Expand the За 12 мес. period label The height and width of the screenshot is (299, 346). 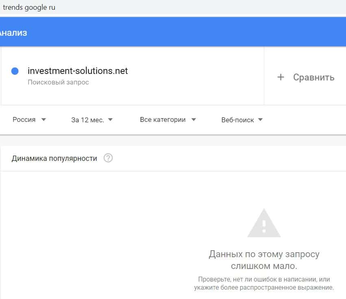tap(87, 120)
